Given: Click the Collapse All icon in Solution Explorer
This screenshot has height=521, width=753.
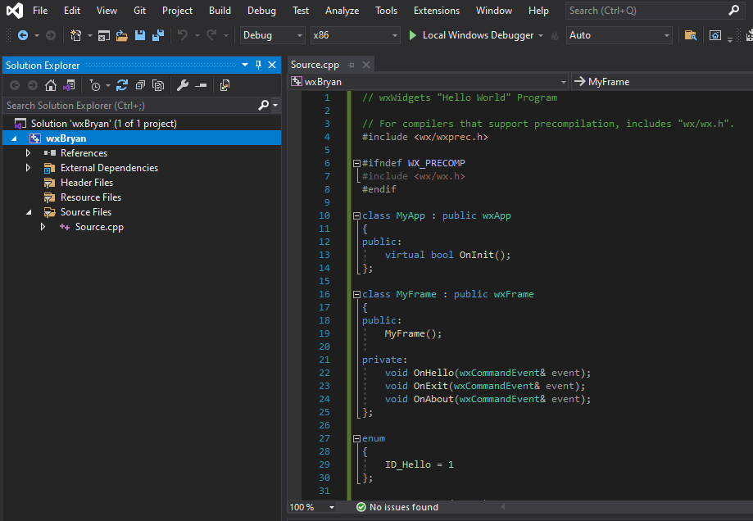Looking at the screenshot, I should click(140, 85).
